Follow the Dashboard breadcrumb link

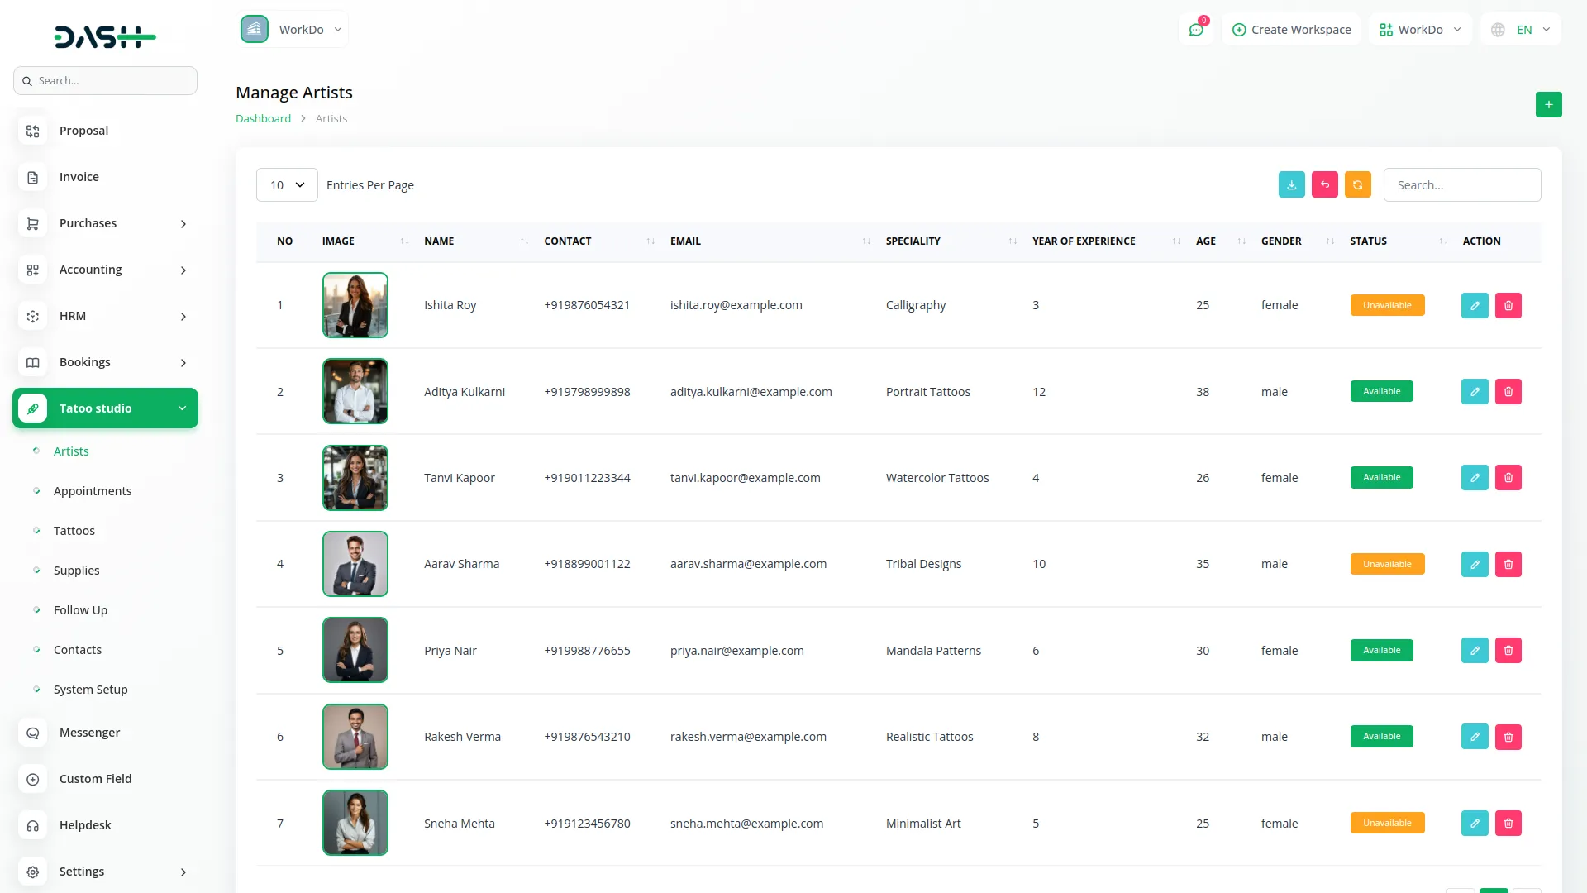coord(263,119)
